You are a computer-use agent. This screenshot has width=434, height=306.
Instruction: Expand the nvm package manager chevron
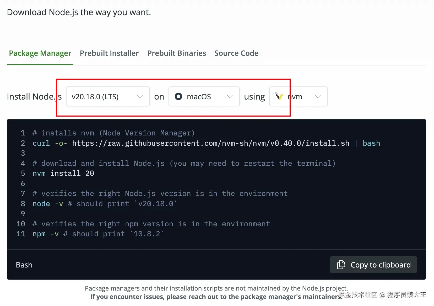pyautogui.click(x=318, y=97)
